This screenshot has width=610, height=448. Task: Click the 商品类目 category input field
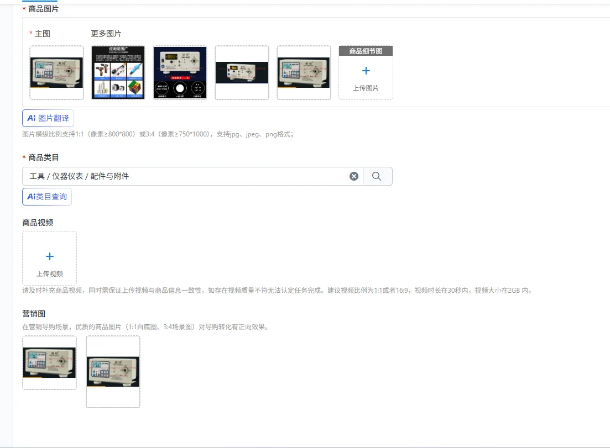(x=192, y=176)
